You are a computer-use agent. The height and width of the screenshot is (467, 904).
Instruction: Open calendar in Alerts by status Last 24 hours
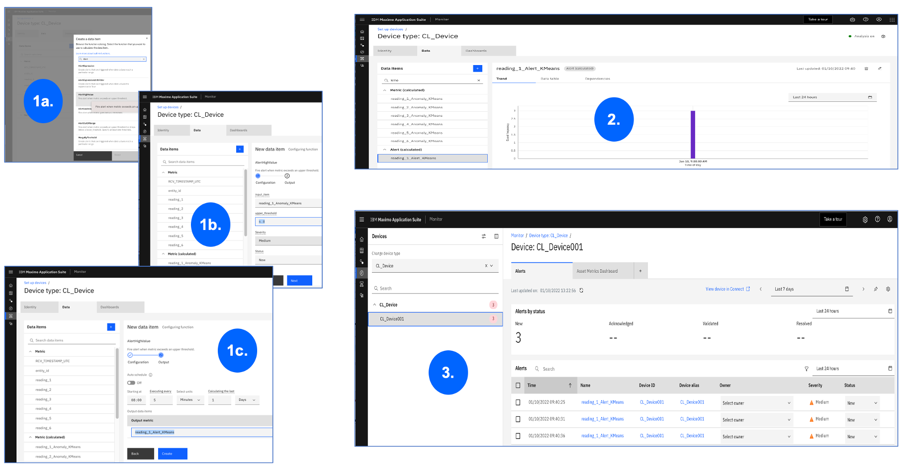pyautogui.click(x=890, y=311)
